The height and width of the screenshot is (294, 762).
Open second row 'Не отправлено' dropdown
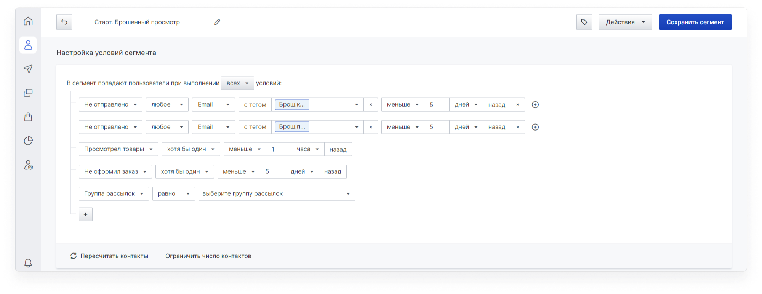pyautogui.click(x=110, y=127)
